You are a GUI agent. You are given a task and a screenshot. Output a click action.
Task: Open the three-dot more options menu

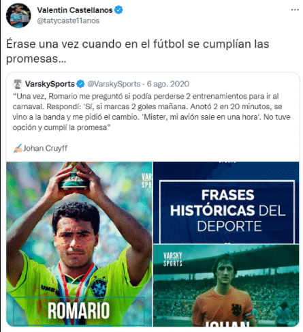(x=295, y=10)
